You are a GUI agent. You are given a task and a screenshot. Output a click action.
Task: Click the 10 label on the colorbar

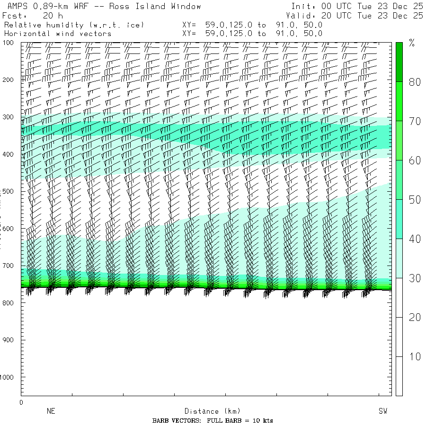point(415,356)
